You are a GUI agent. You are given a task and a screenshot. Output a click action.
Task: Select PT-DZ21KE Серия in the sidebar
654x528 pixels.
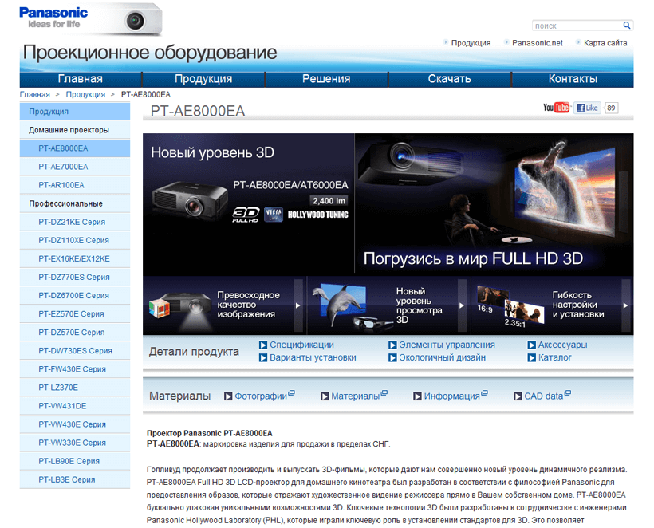tap(72, 222)
